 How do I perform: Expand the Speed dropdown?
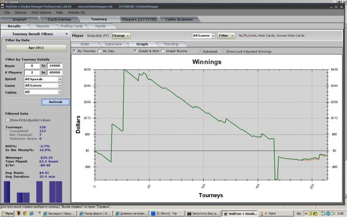point(60,79)
